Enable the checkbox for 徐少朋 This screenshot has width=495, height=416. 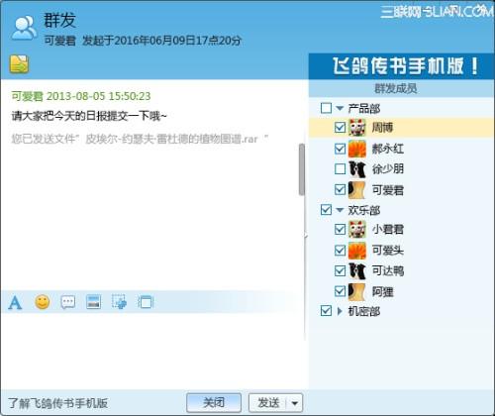click(x=340, y=169)
